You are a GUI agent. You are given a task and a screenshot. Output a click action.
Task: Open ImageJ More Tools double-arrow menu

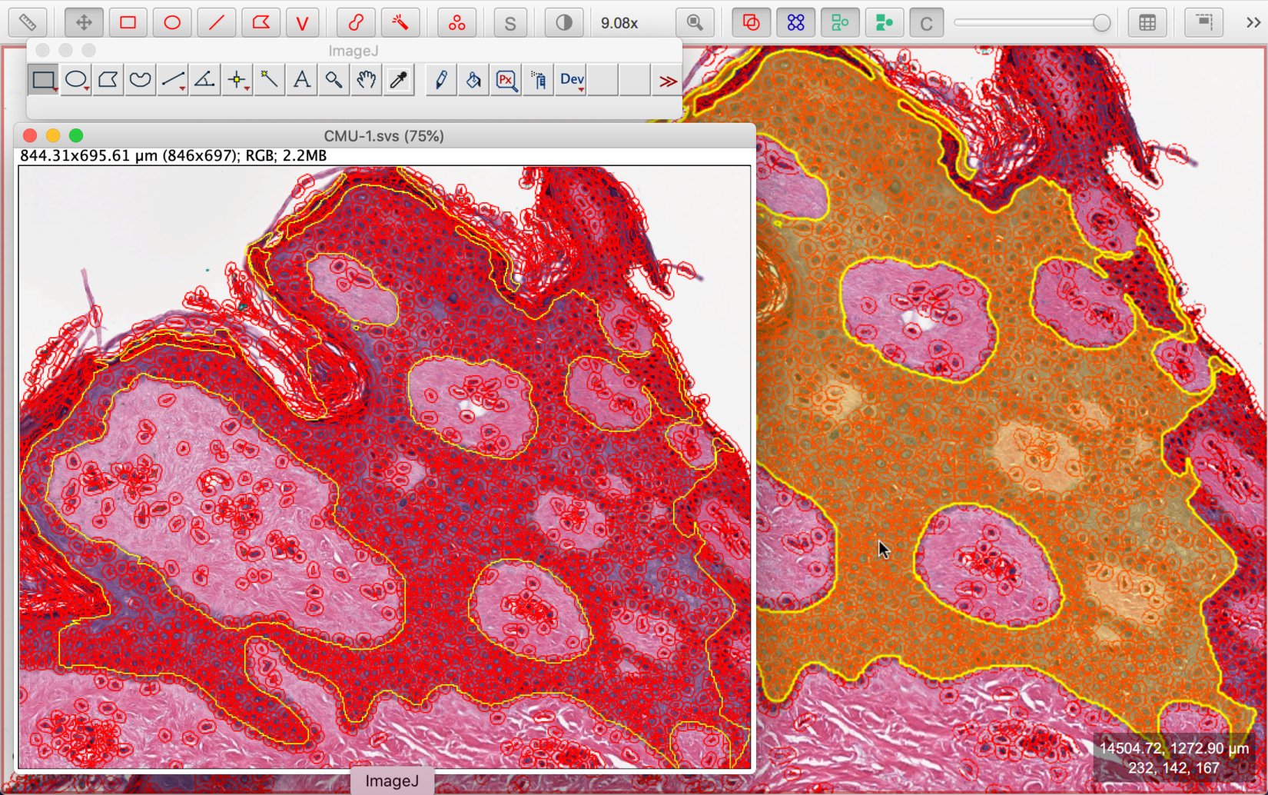(x=668, y=80)
